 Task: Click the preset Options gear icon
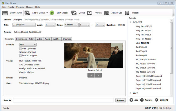[157, 100]
